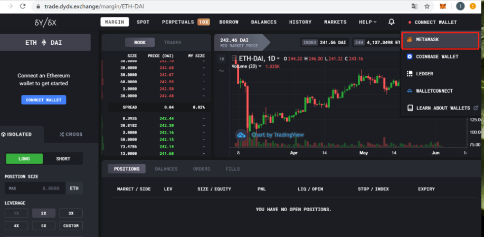The image size is (484, 237).
Task: Click bid price 242.44
Action: point(166,118)
